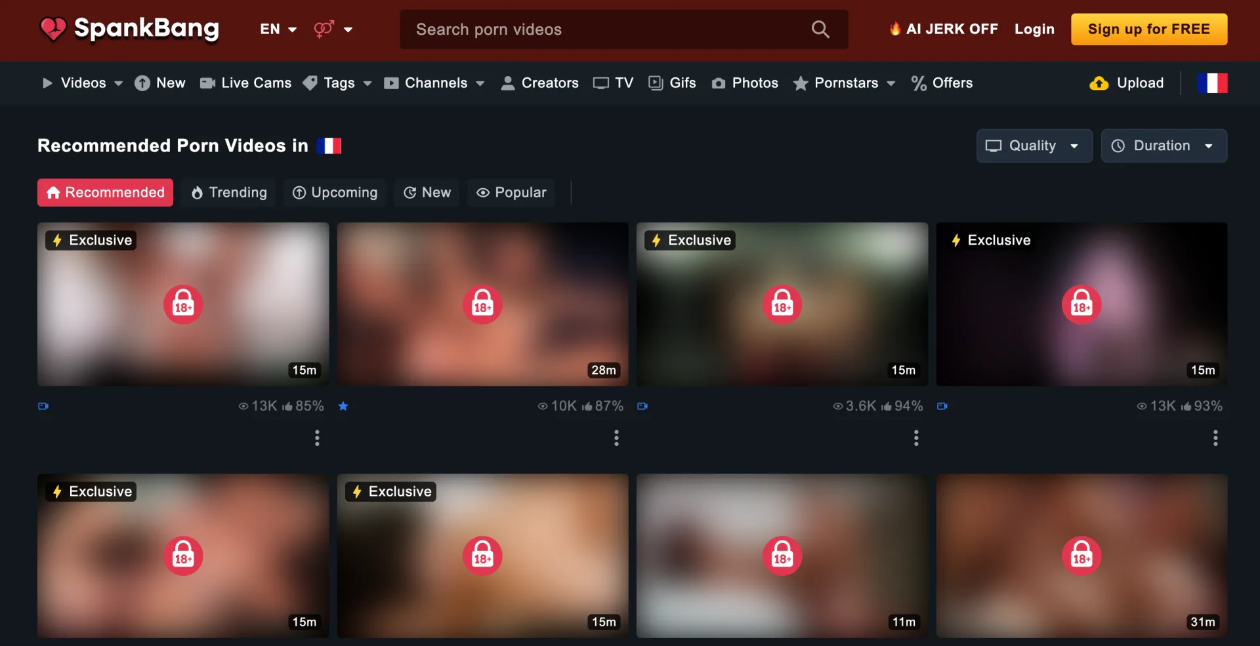Click the search magnifier icon
Screen dimensions: 1260x646
tap(820, 29)
